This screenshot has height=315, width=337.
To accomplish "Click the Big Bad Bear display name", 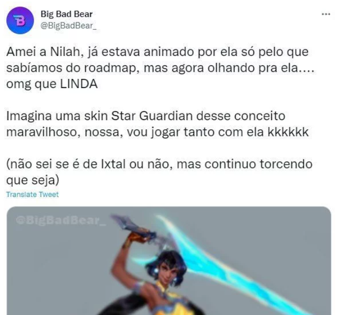I will 67,14.
